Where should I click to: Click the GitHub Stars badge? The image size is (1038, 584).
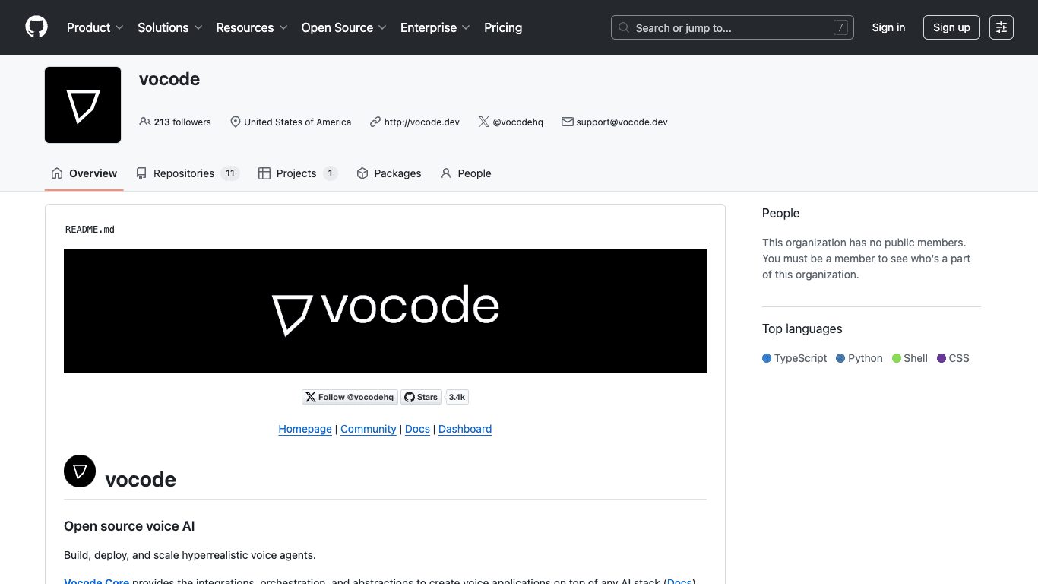[x=421, y=397]
